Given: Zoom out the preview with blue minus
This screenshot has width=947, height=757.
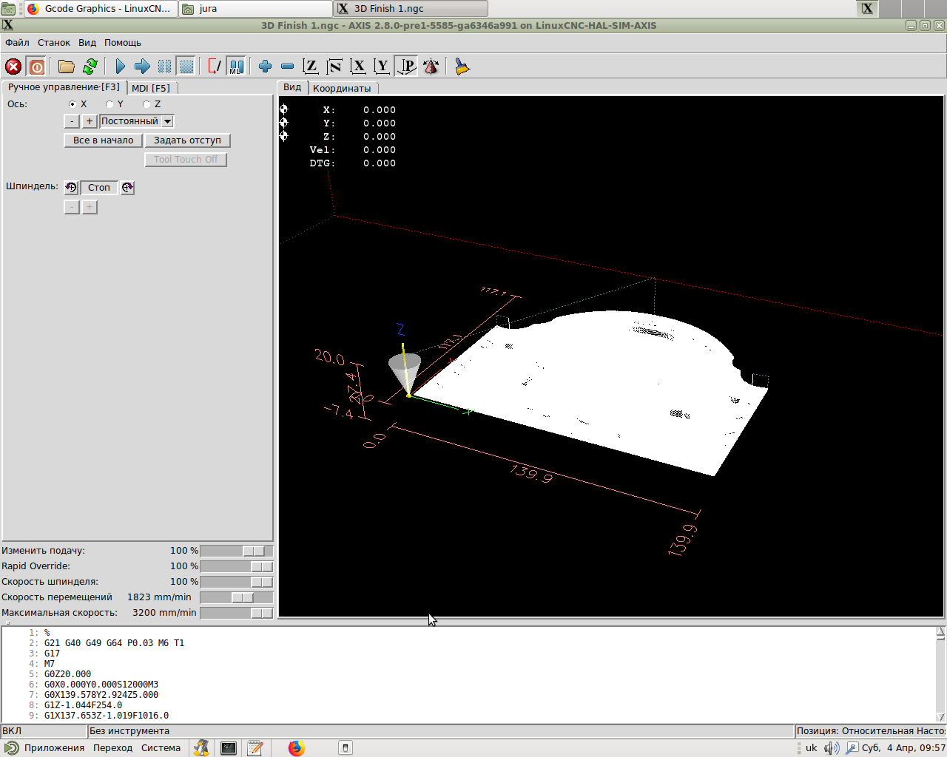Looking at the screenshot, I should [287, 67].
